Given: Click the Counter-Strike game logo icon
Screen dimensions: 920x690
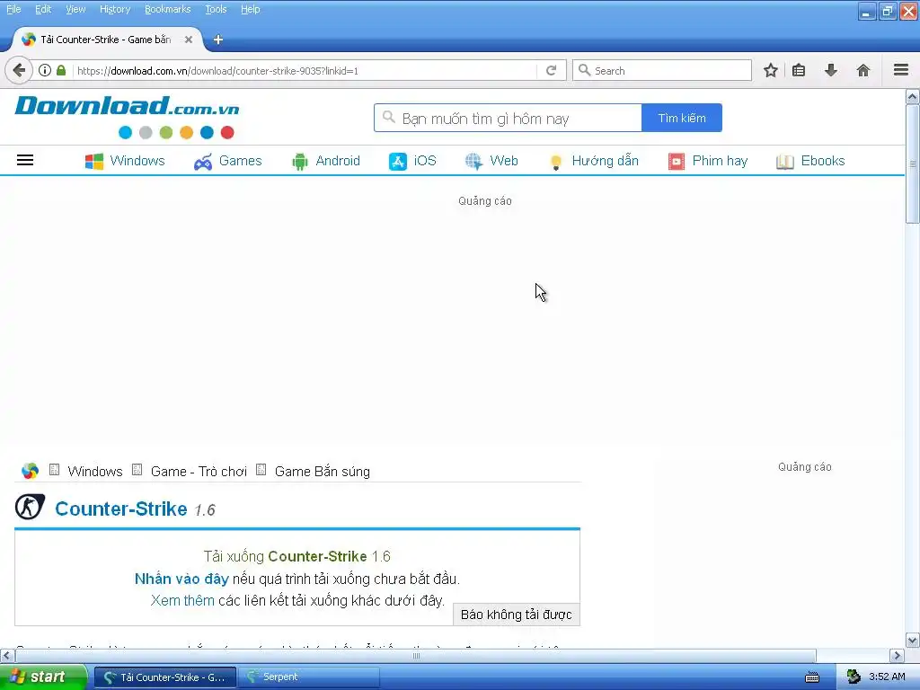Looking at the screenshot, I should tap(30, 507).
